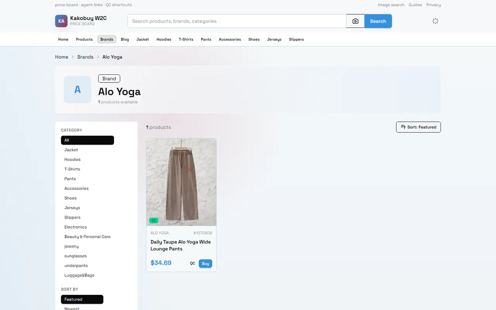Select Featured under Sort By sidebar
This screenshot has width=496, height=310.
(x=82, y=300)
